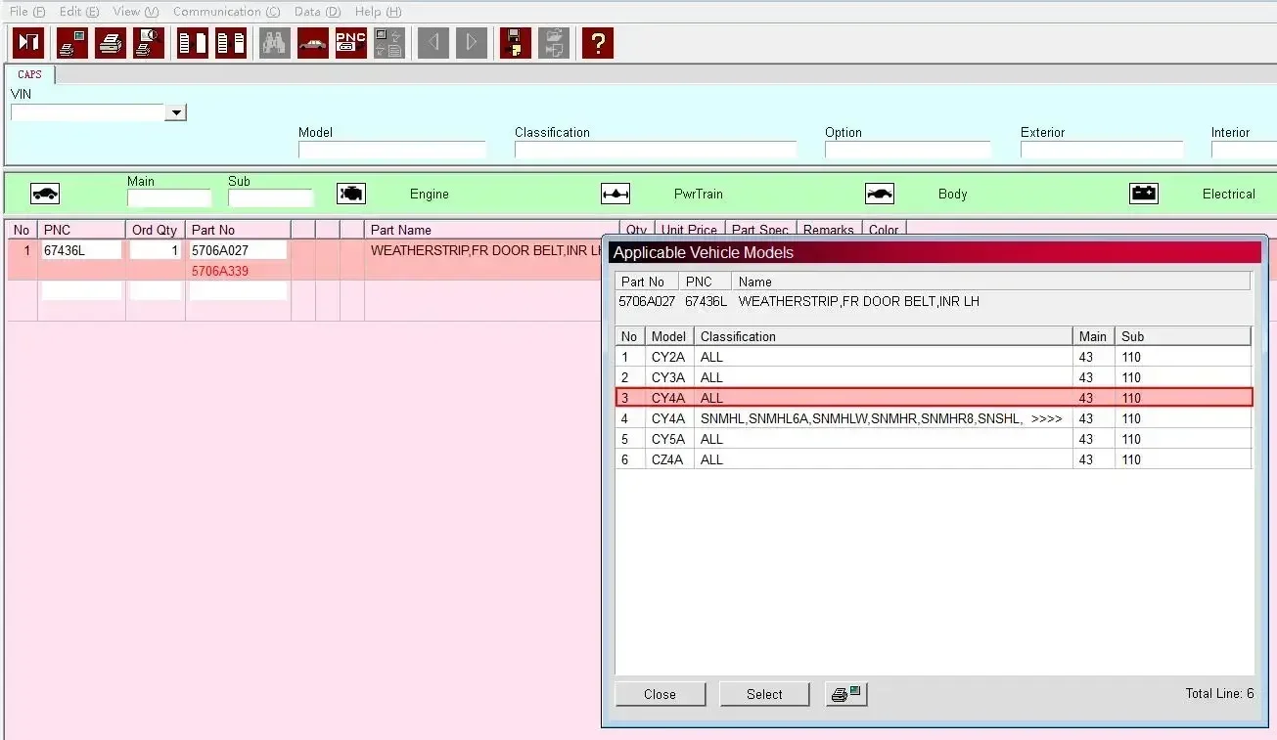Click the print preview magnifier icon
This screenshot has width=1277, height=740.
(149, 43)
